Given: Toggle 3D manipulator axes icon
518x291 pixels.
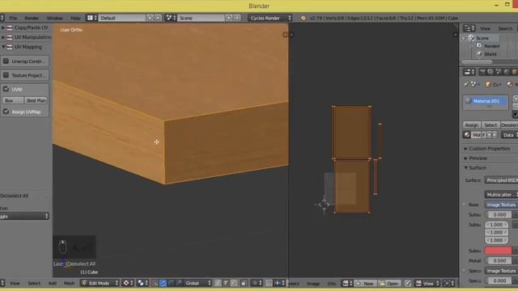Looking at the screenshot, I should click(x=155, y=283).
